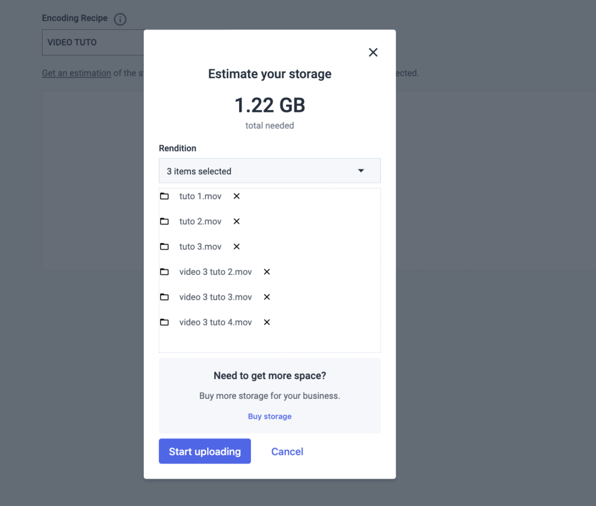Open the Rendition items selected dropdown
596x506 pixels.
click(269, 171)
